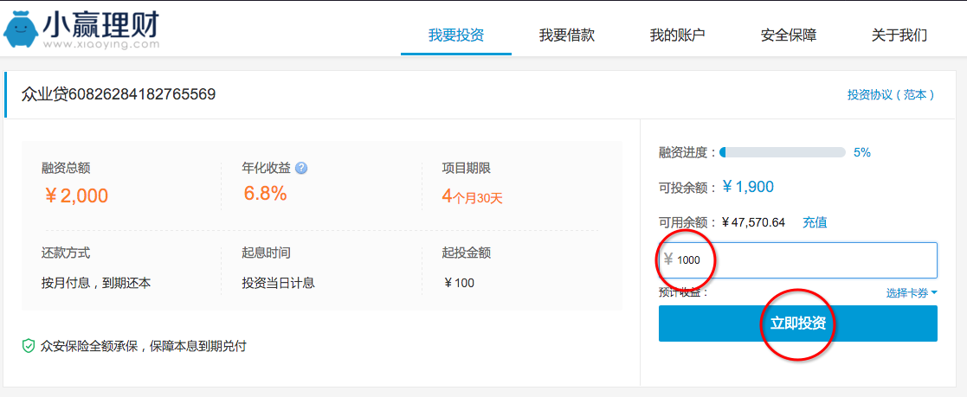967x397 pixels.
Task: Click the 投资当日计息 text
Action: tap(278, 284)
